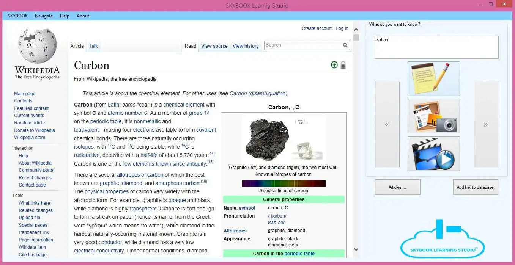The width and height of the screenshot is (515, 265).
Task: Follow the half-life link
Action: pos(149,155)
